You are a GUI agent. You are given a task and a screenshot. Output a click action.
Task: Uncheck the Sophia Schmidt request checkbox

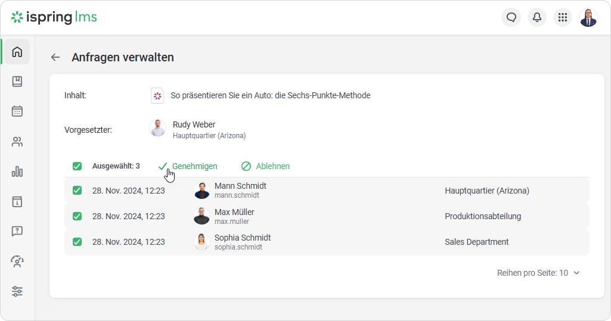[77, 242]
